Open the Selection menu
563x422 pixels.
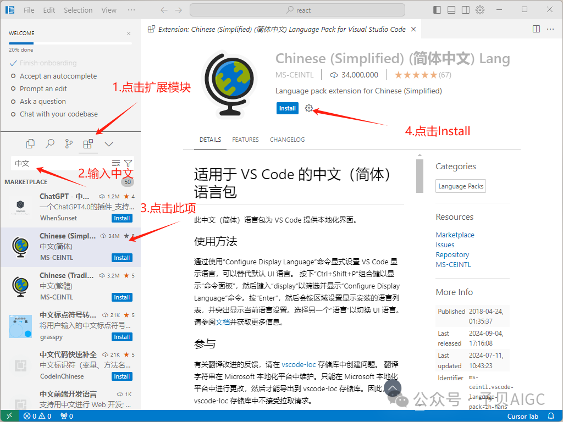point(78,10)
